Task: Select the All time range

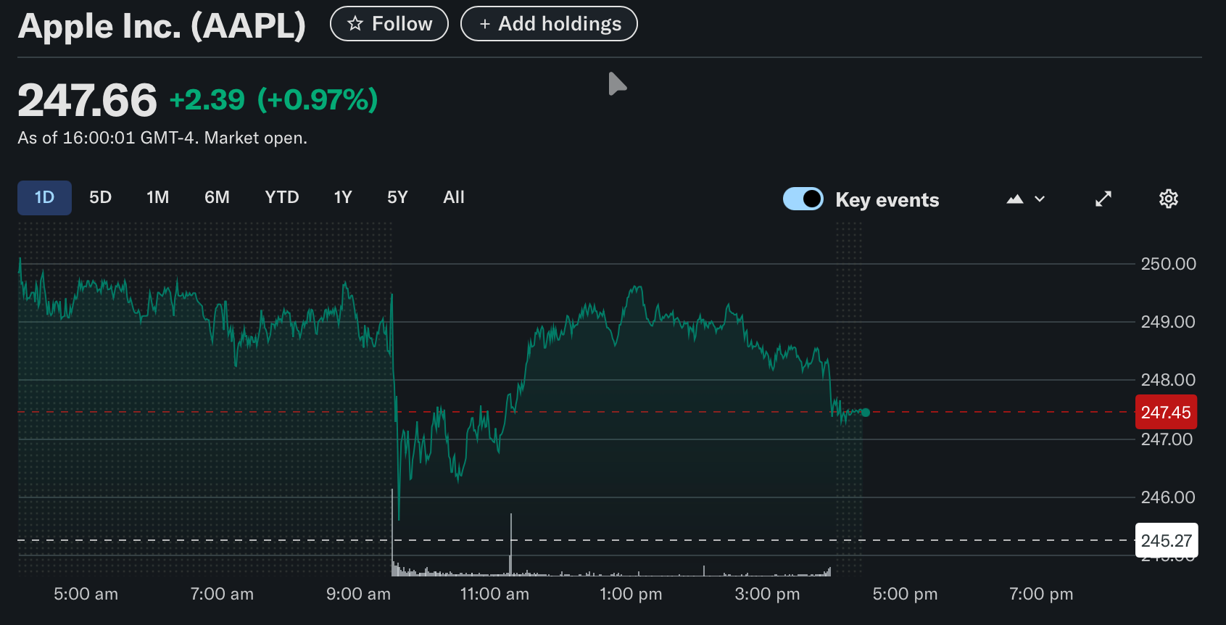Action: (x=453, y=198)
